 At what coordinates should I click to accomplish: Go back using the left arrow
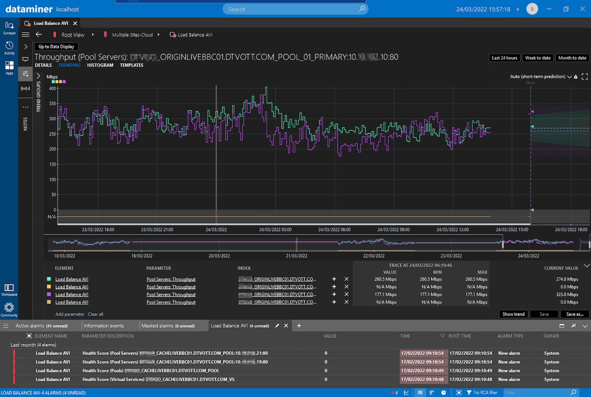[38, 34]
